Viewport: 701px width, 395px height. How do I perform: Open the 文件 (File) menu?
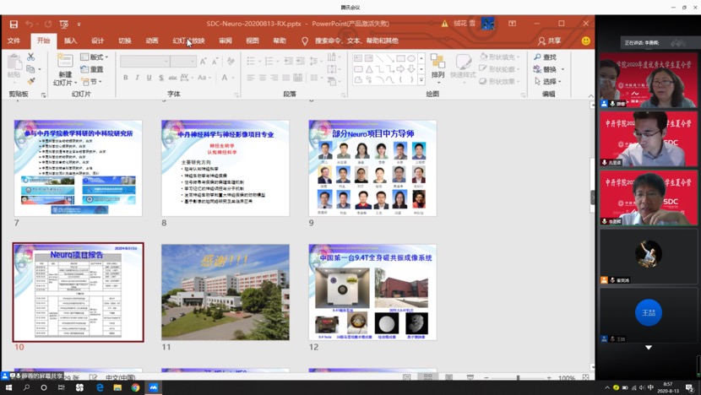(x=14, y=41)
